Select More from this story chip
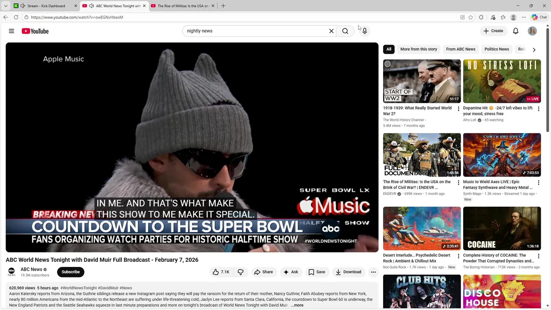The height and width of the screenshot is (310, 551). pyautogui.click(x=418, y=49)
